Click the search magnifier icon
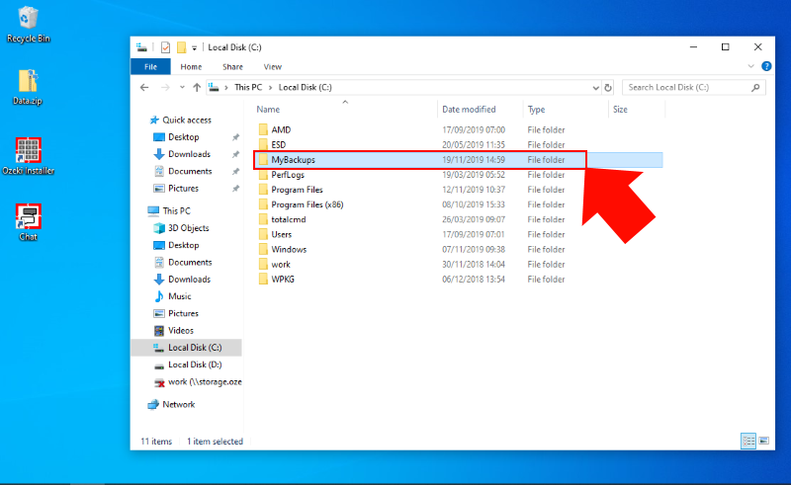The height and width of the screenshot is (485, 791). point(755,87)
